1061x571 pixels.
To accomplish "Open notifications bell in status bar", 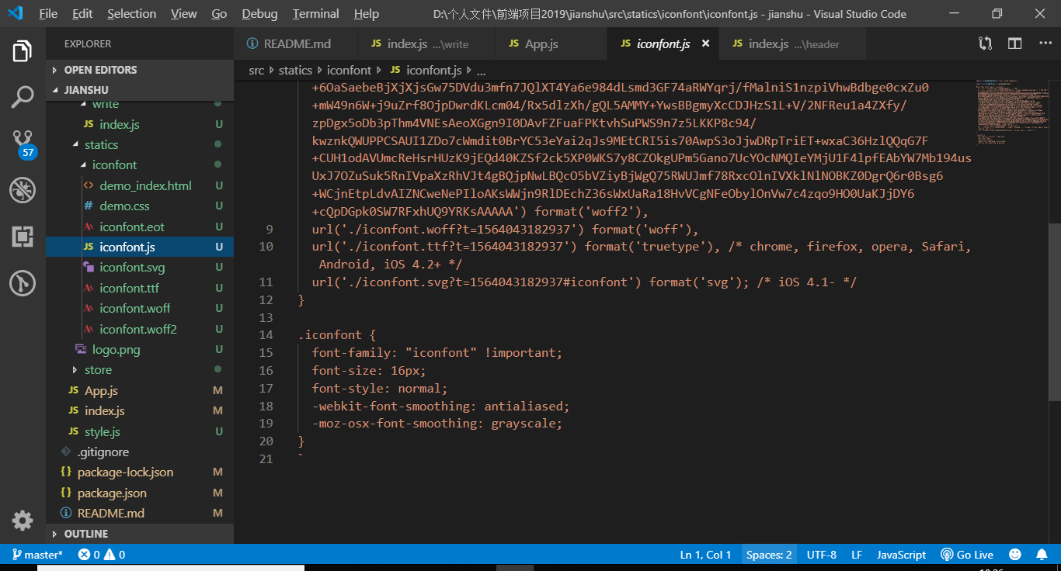I will click(1042, 555).
